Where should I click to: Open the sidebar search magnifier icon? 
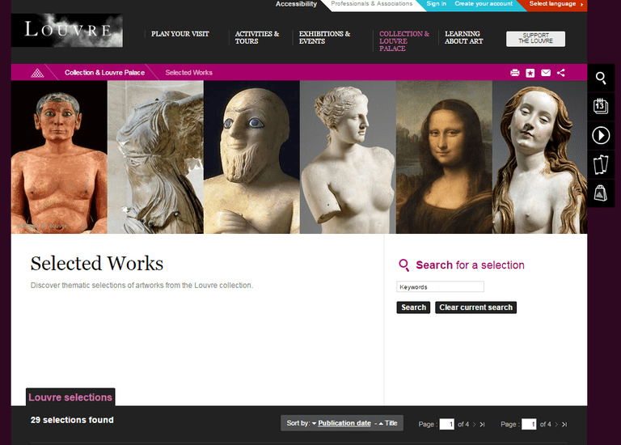pos(601,78)
